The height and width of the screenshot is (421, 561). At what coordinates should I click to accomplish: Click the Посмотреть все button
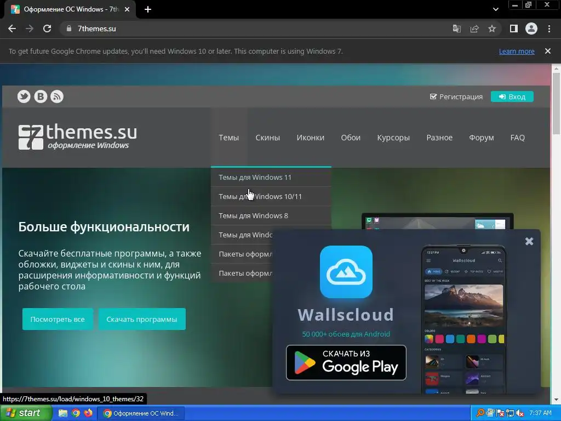[x=58, y=319]
